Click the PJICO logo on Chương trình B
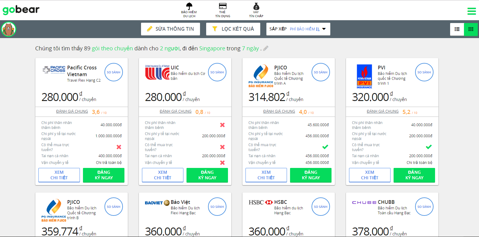The width and height of the screenshot is (479, 237). [x=54, y=210]
